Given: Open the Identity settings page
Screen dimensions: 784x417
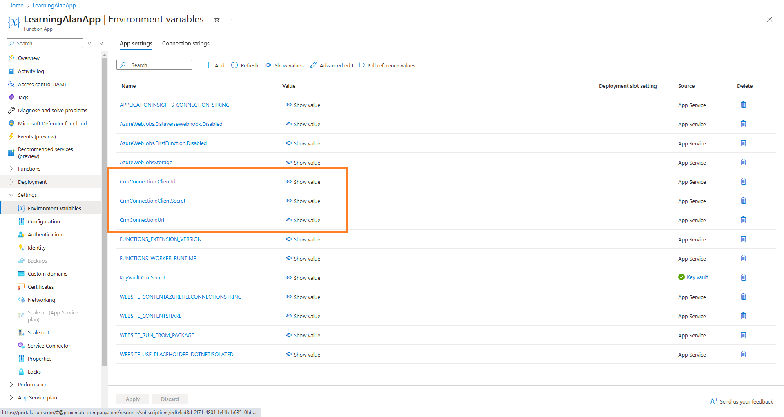Looking at the screenshot, I should tap(36, 247).
